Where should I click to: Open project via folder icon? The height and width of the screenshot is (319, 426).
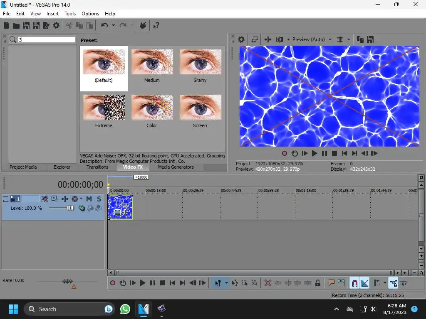pyautogui.click(x=16, y=25)
